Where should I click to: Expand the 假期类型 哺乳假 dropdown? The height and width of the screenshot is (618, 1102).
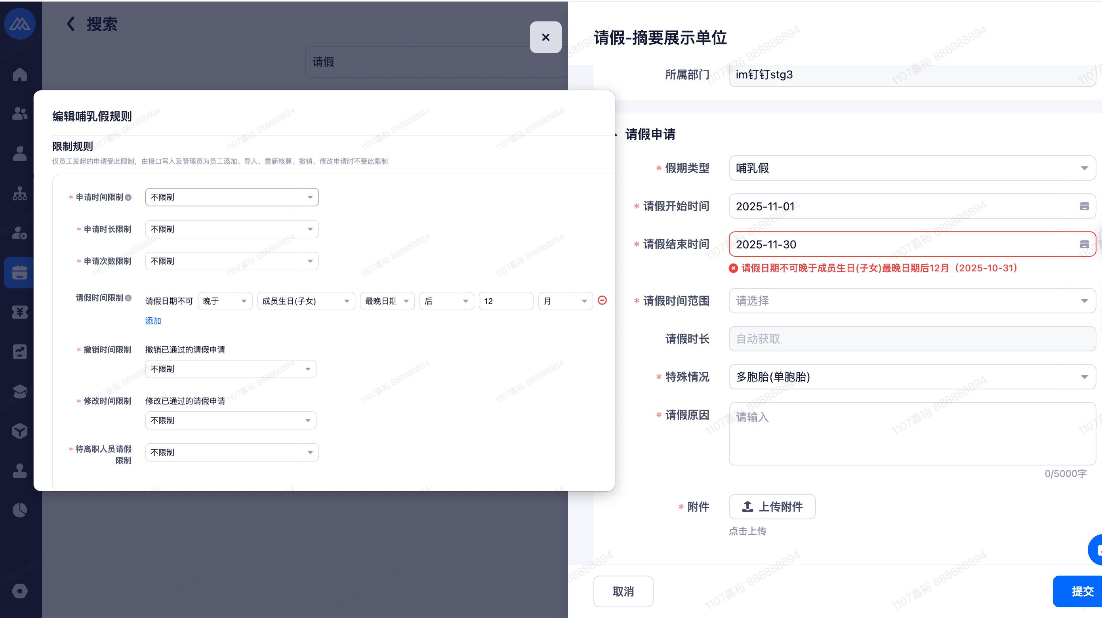tap(911, 168)
